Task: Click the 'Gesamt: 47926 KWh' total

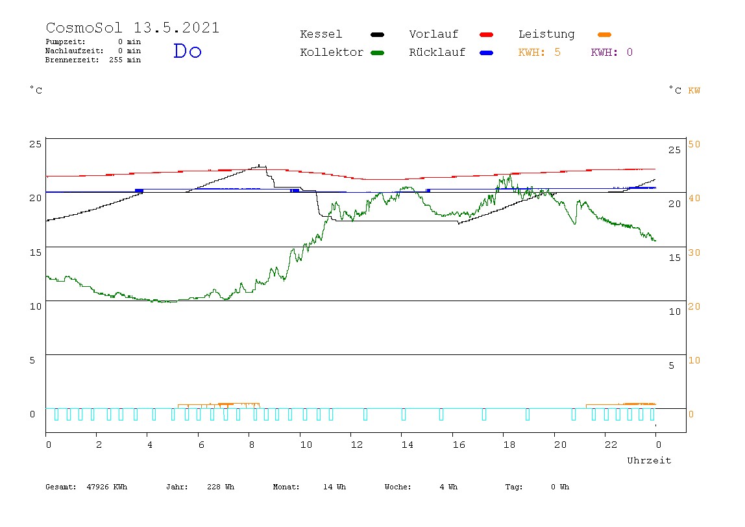Action: tap(86, 487)
